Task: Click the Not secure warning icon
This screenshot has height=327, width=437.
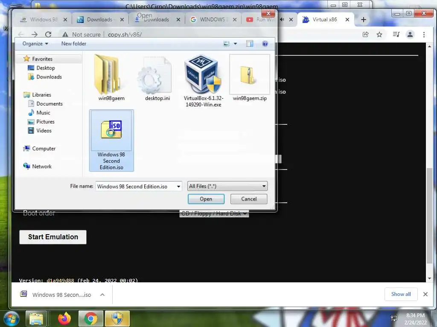Action: pyautogui.click(x=65, y=34)
